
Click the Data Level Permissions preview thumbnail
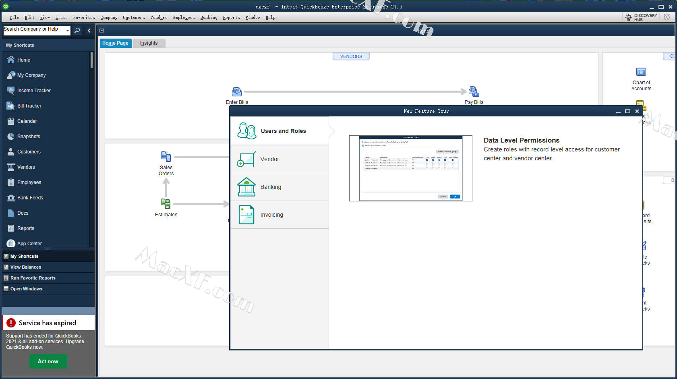(410, 168)
